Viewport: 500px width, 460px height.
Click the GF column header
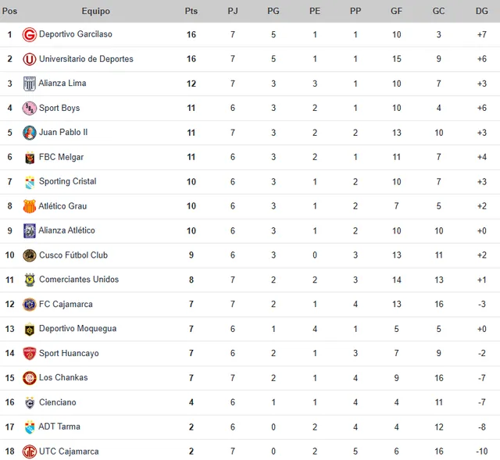click(x=396, y=11)
